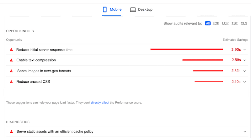Filter audits by CLS

(x=244, y=23)
